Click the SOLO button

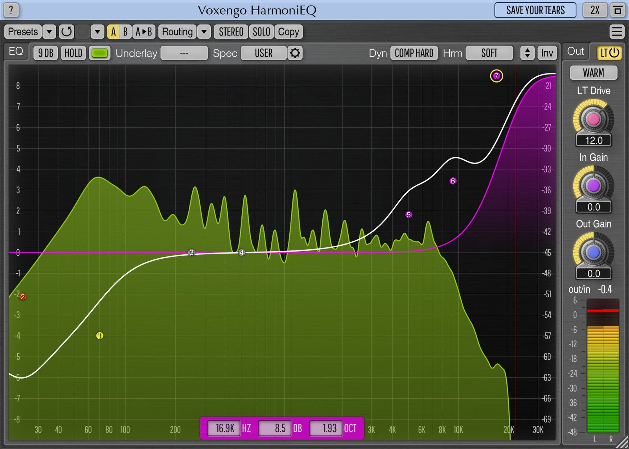[261, 31]
